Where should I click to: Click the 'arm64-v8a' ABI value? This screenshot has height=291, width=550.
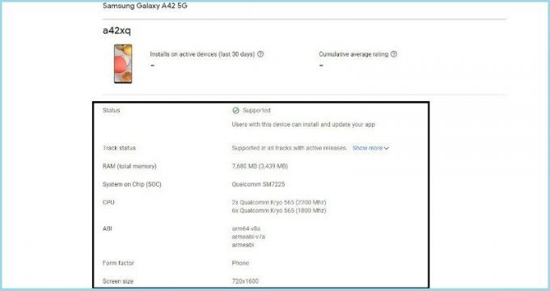click(246, 229)
